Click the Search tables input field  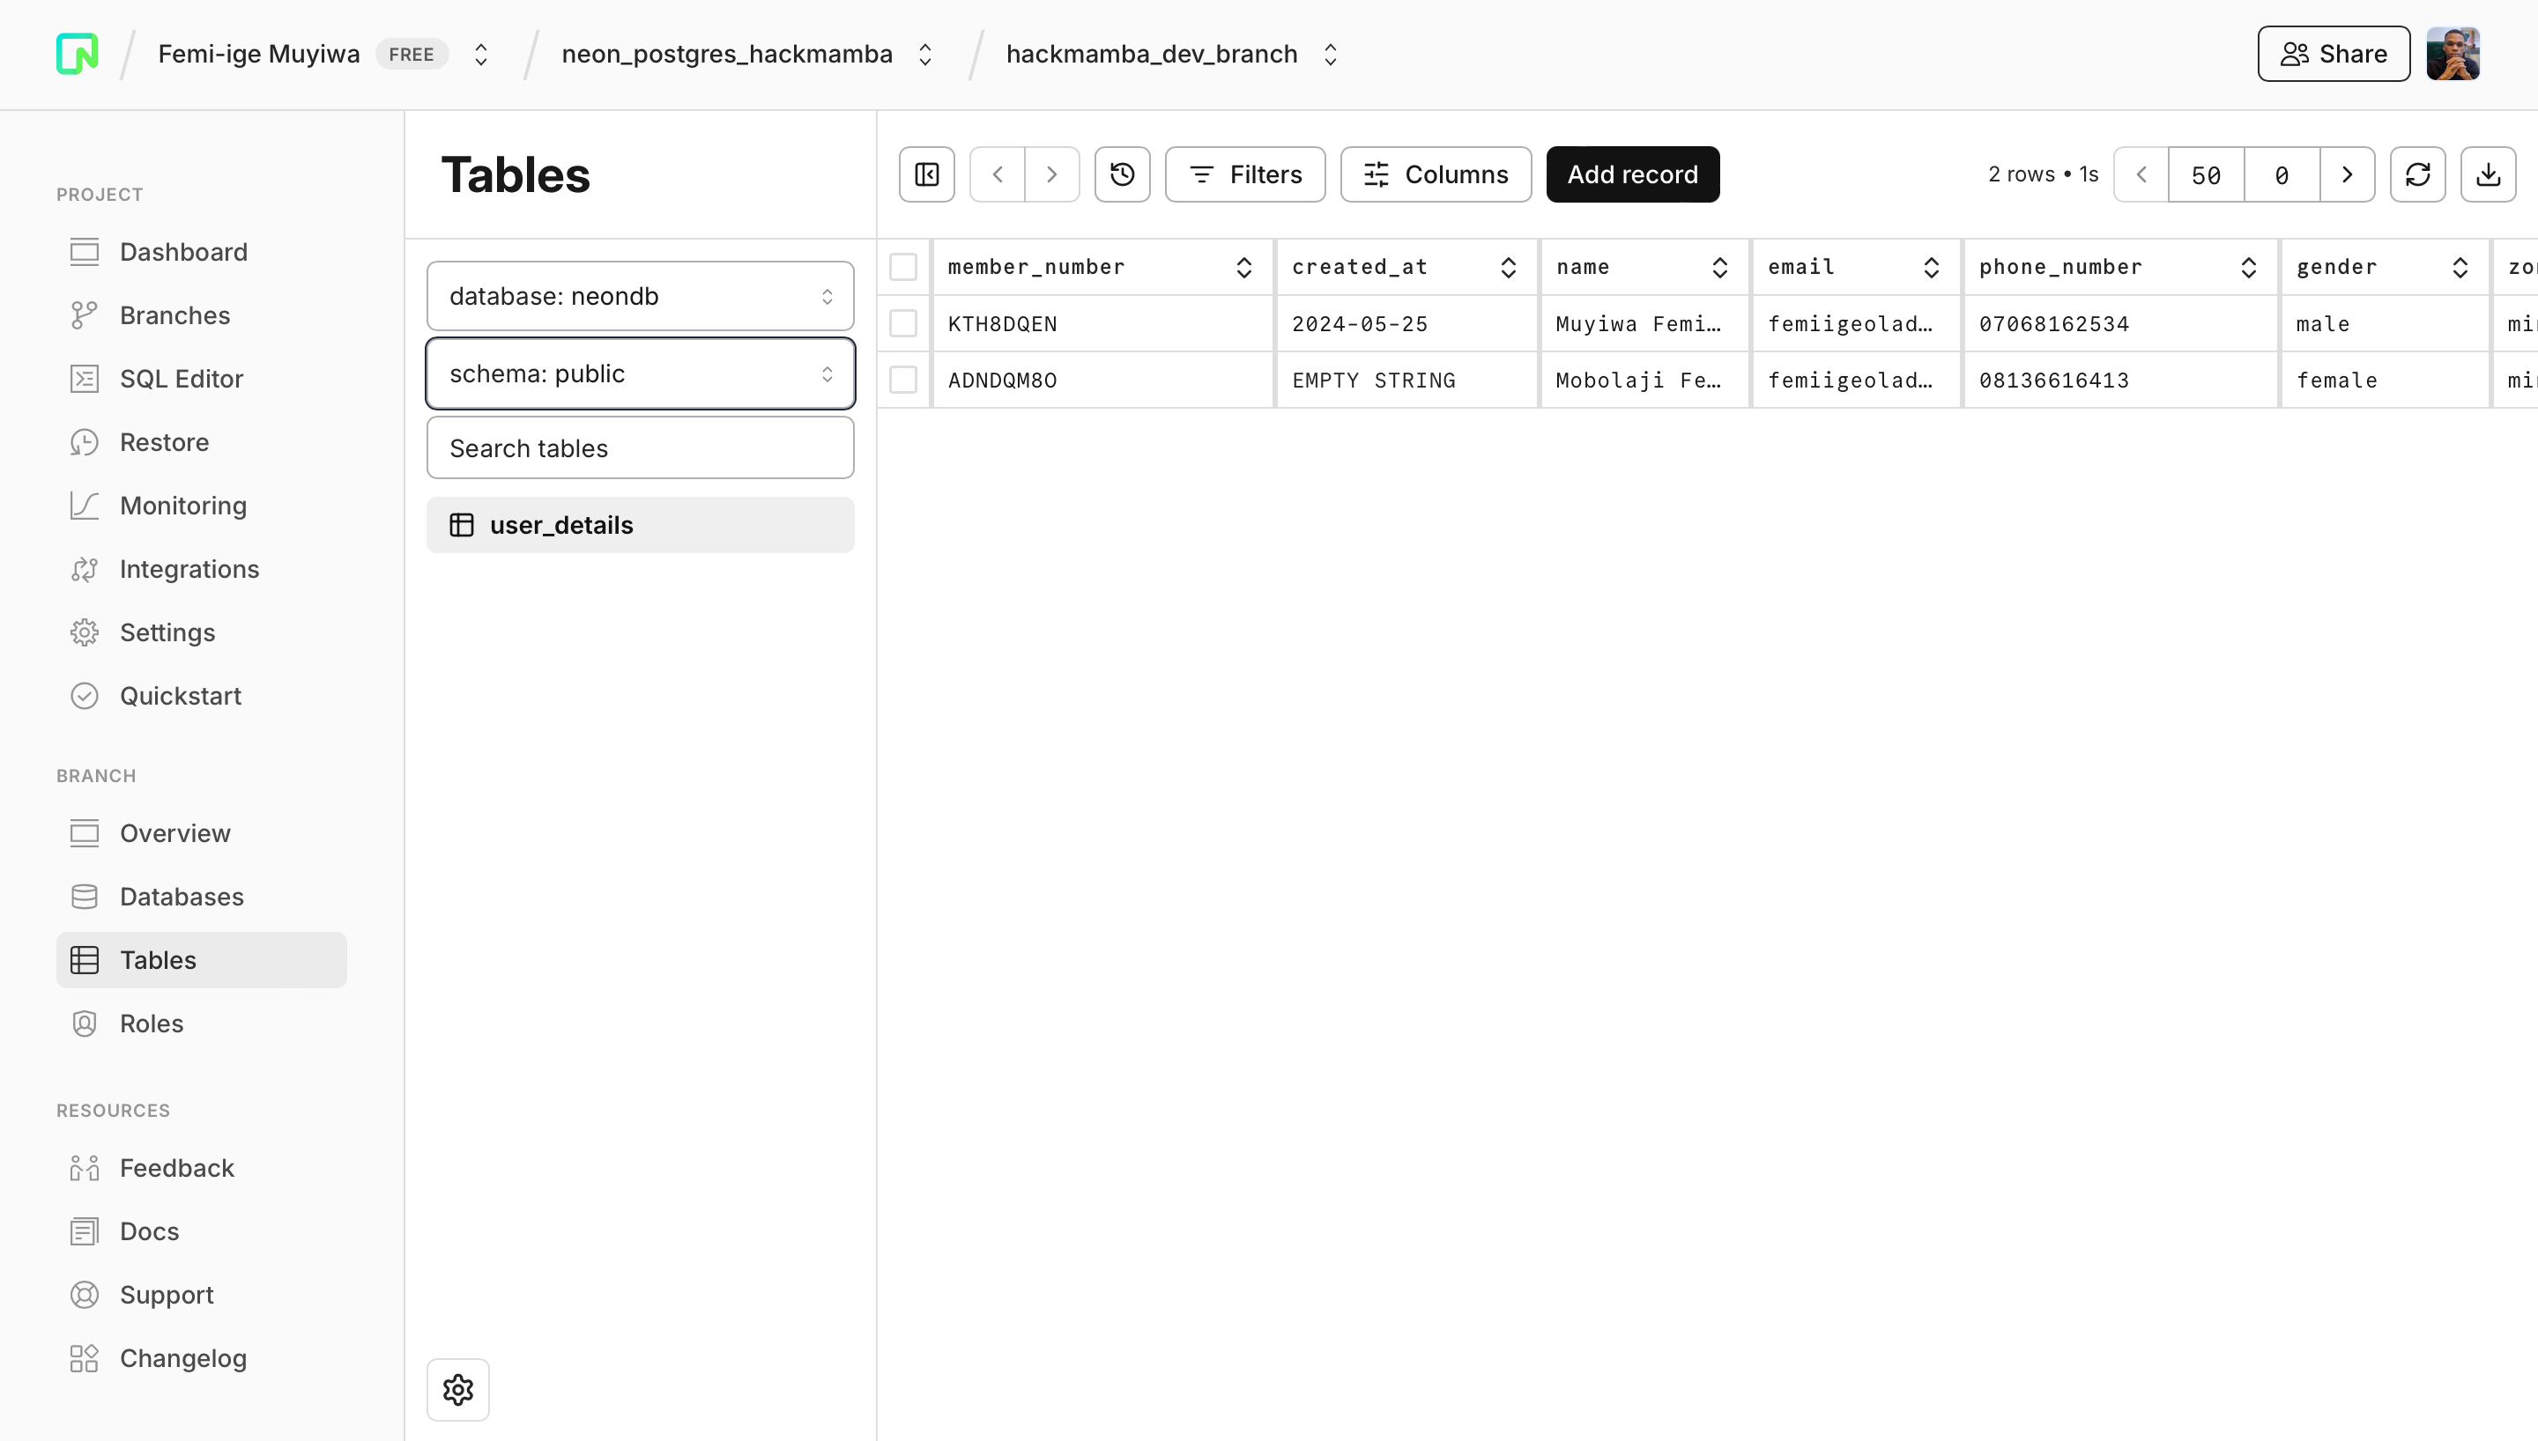tap(640, 448)
